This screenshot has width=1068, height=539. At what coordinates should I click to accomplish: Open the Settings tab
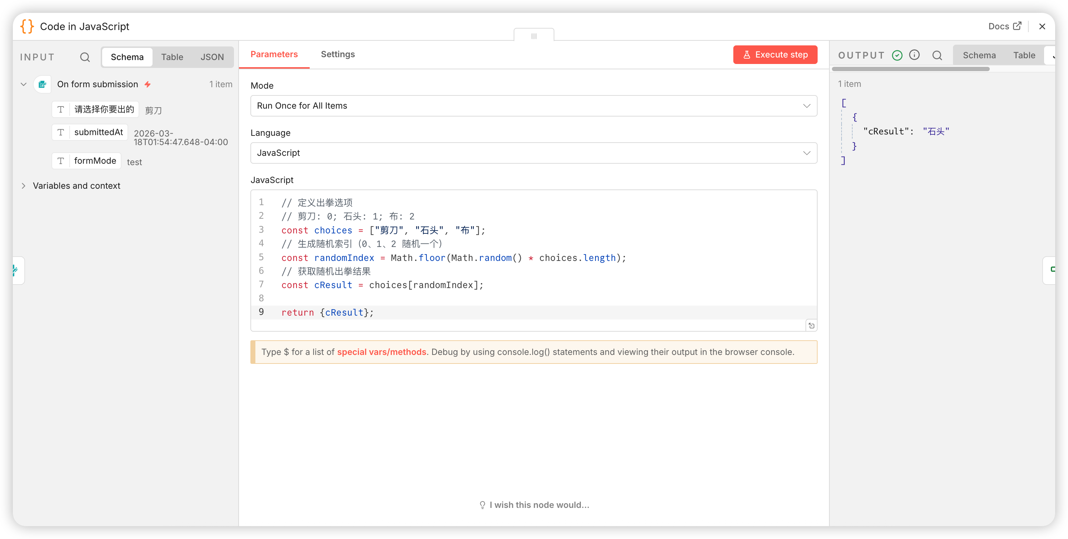coord(338,54)
